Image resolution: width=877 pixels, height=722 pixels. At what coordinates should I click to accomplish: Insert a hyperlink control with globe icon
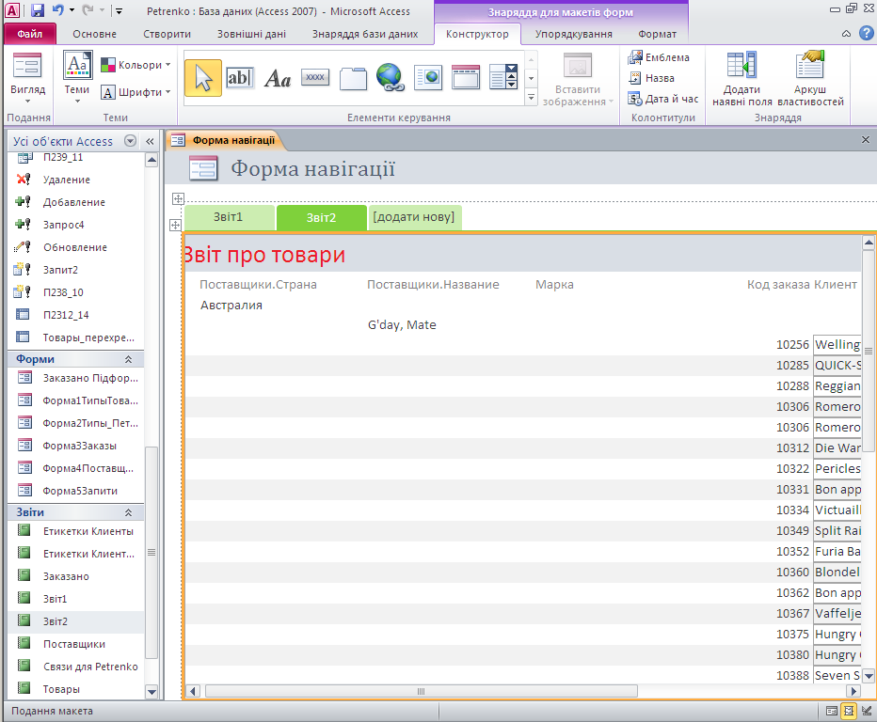pyautogui.click(x=391, y=78)
